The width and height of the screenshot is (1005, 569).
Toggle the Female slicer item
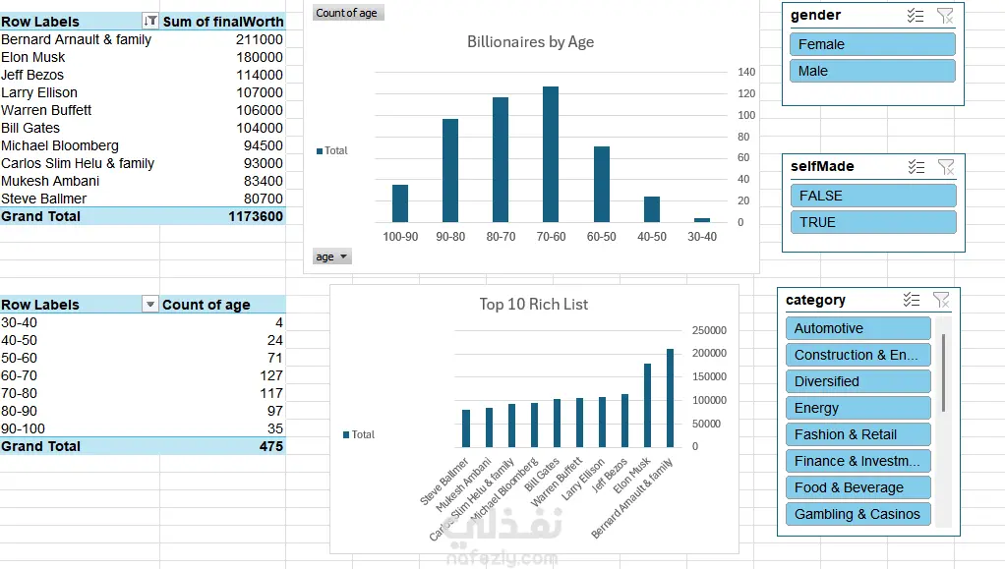coord(872,44)
